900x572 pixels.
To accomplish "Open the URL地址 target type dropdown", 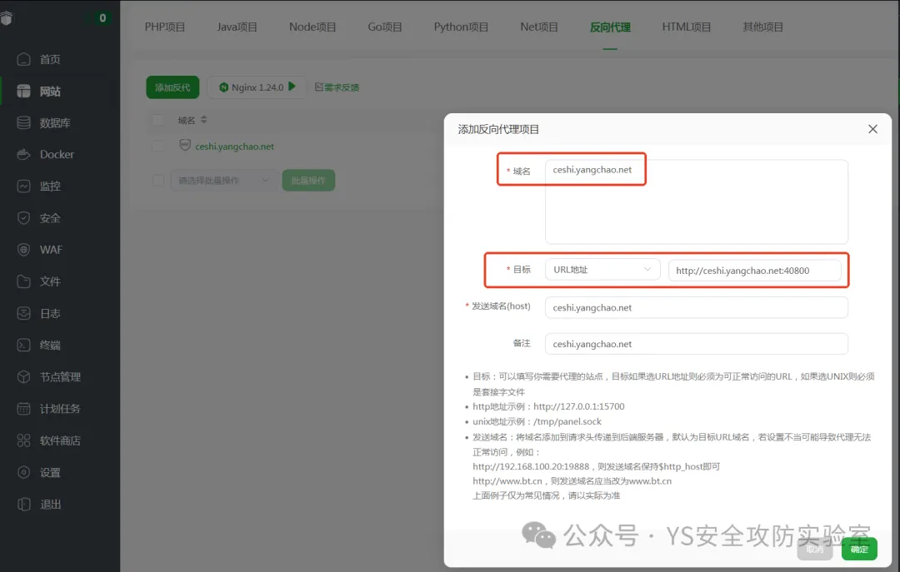I will (x=602, y=270).
